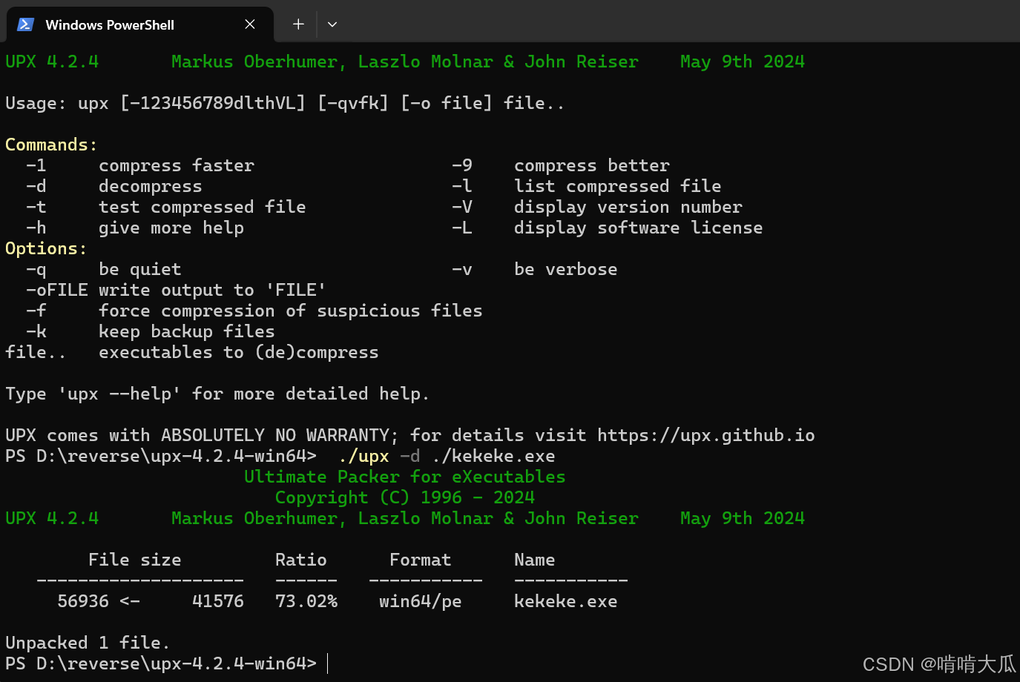Image resolution: width=1020 pixels, height=682 pixels.
Task: Click 'be verbose' option text
Action: [x=566, y=269]
